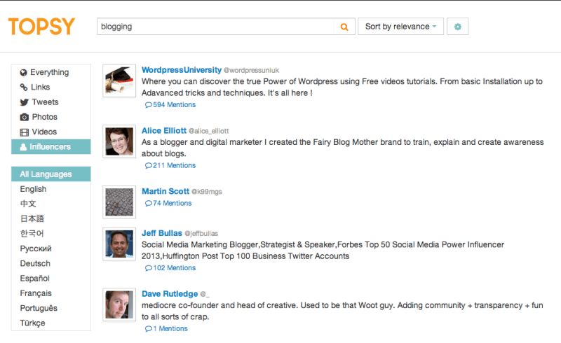
Task: Open settings via the gear icon
Action: (x=457, y=27)
